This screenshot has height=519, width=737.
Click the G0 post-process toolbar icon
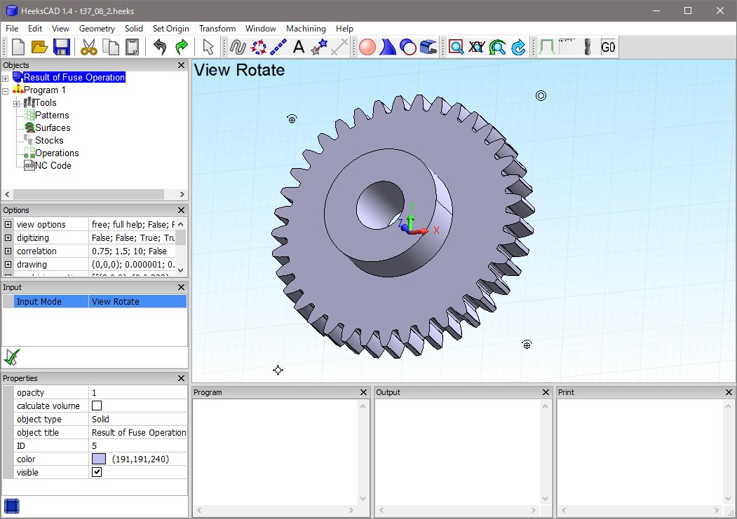[x=608, y=47]
